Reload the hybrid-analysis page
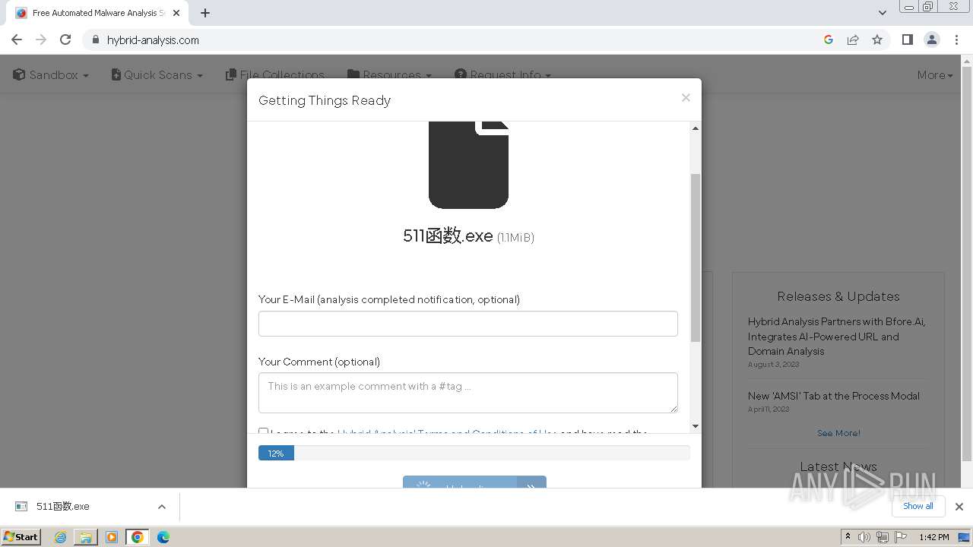The height and width of the screenshot is (547, 973). [x=65, y=40]
